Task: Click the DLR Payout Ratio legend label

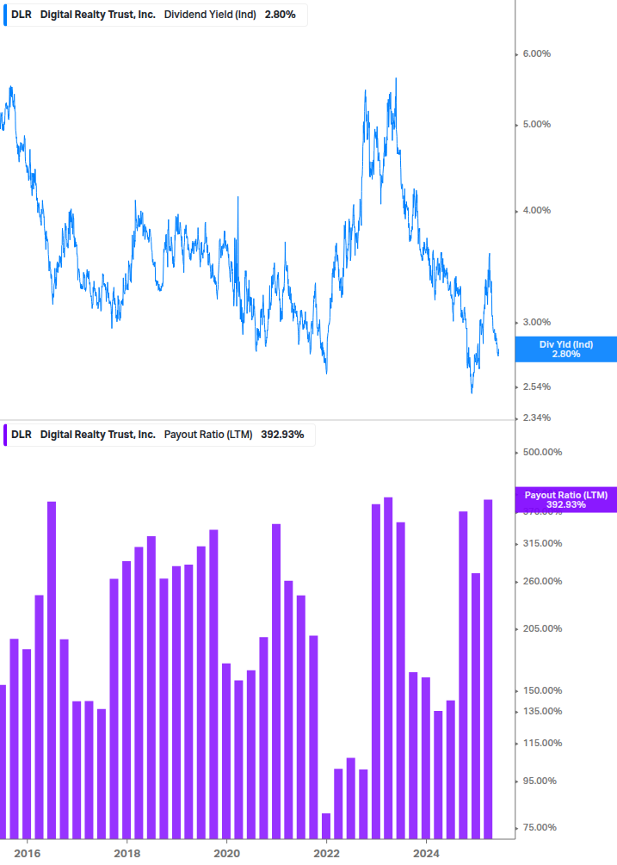Action: coord(159,435)
